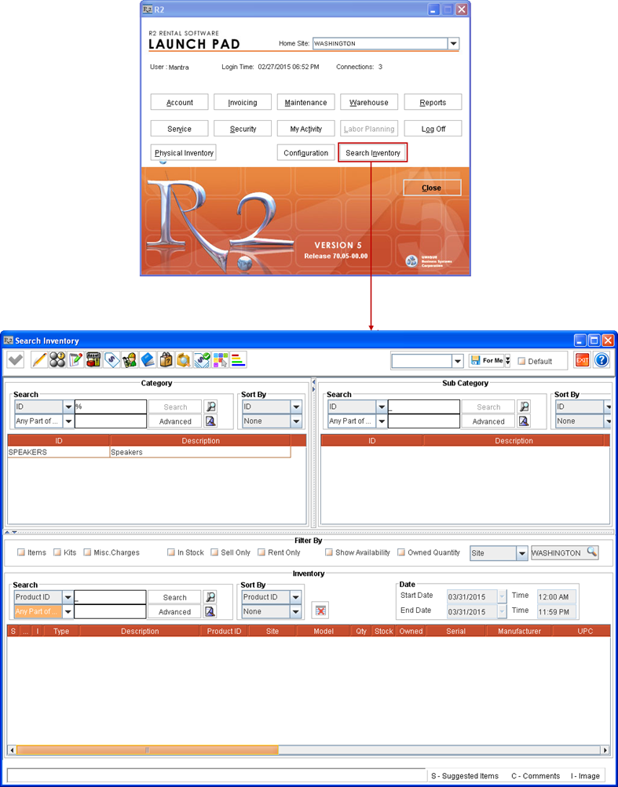Open the Asset toolbar icon
The width and height of the screenshot is (618, 787).
[x=93, y=360]
